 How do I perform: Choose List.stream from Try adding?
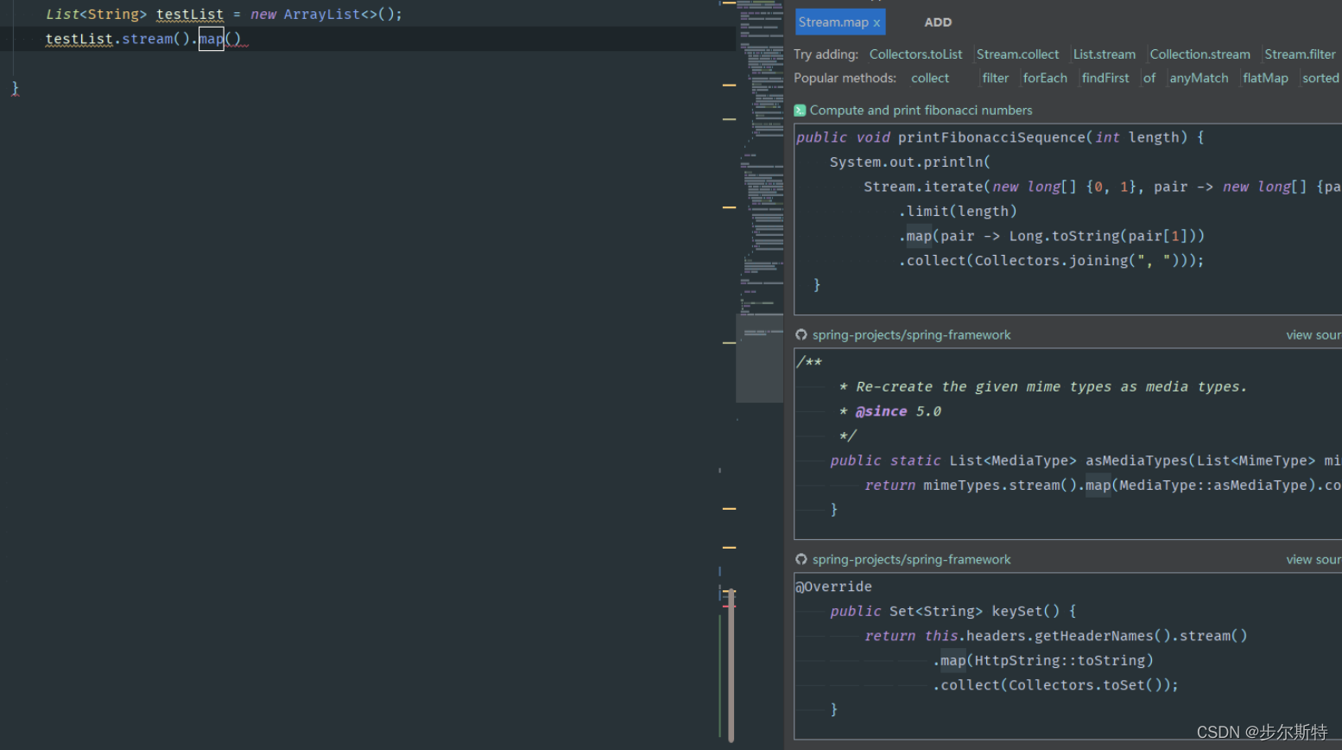pyautogui.click(x=1104, y=54)
